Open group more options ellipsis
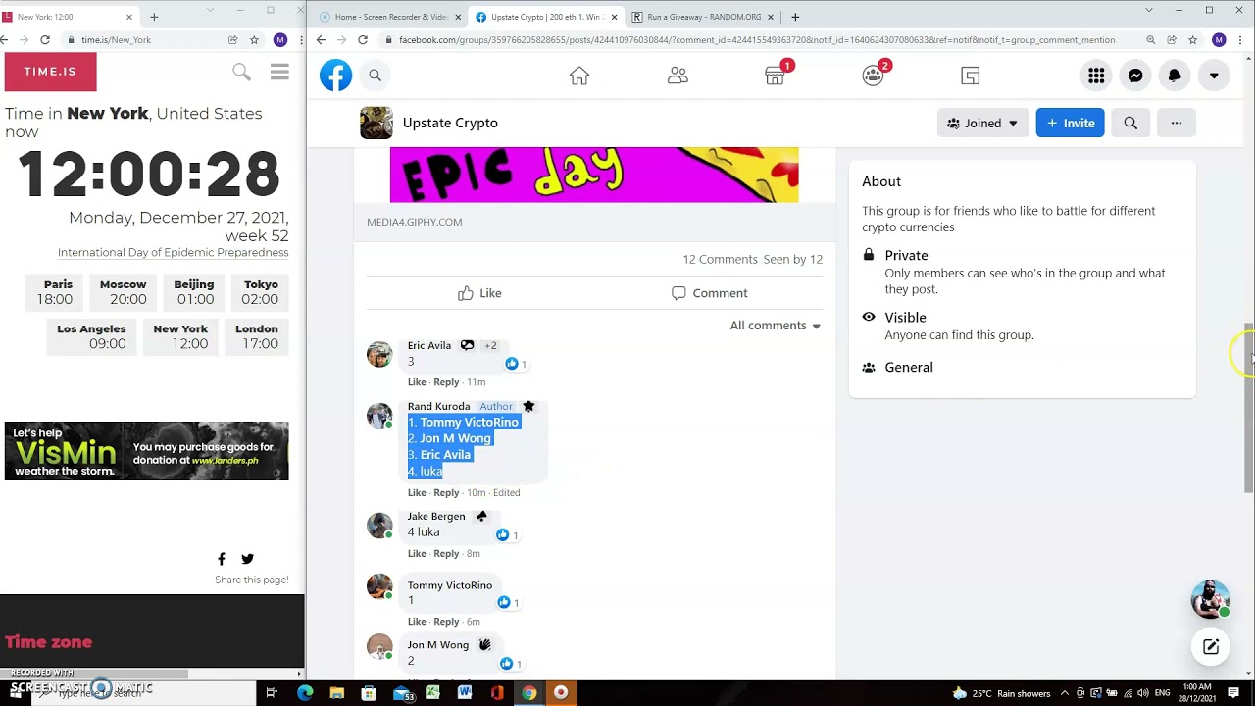 tap(1176, 123)
